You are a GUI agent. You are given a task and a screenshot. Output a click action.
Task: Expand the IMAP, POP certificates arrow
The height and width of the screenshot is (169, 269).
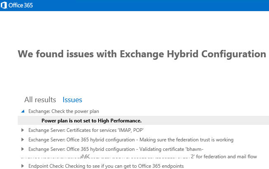23,130
